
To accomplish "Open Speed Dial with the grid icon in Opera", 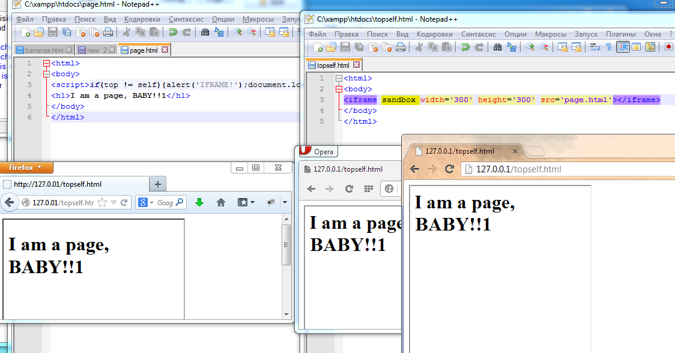I will point(368,189).
